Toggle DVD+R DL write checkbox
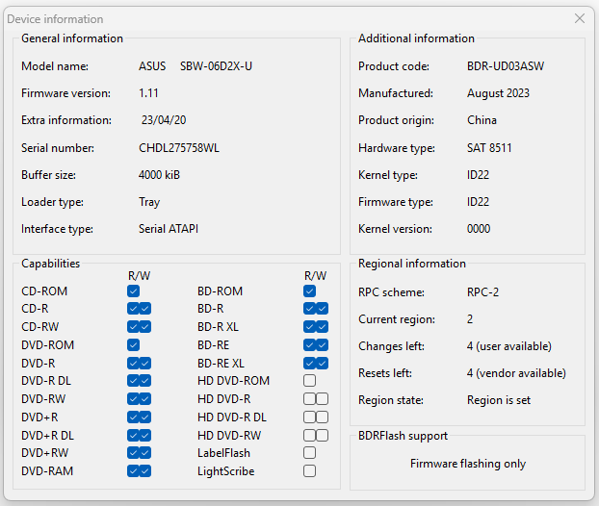The width and height of the screenshot is (599, 506). pyautogui.click(x=145, y=436)
